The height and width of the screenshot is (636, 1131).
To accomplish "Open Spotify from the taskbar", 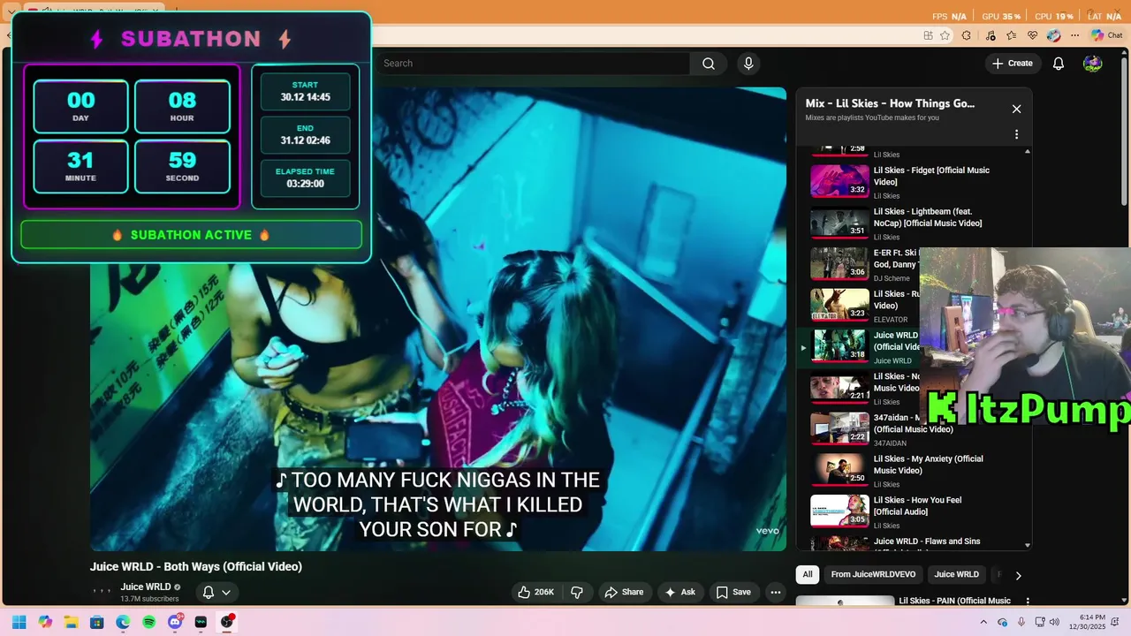I will click(x=148, y=622).
